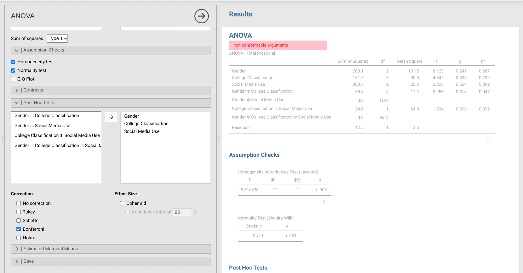The height and width of the screenshot is (273, 523).
Task: Disable the Bonferroni correction checkbox
Action: point(19,229)
